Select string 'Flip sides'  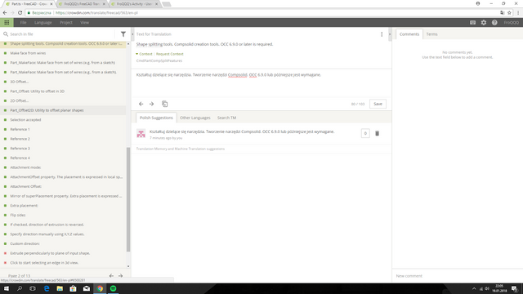pyautogui.click(x=64, y=215)
